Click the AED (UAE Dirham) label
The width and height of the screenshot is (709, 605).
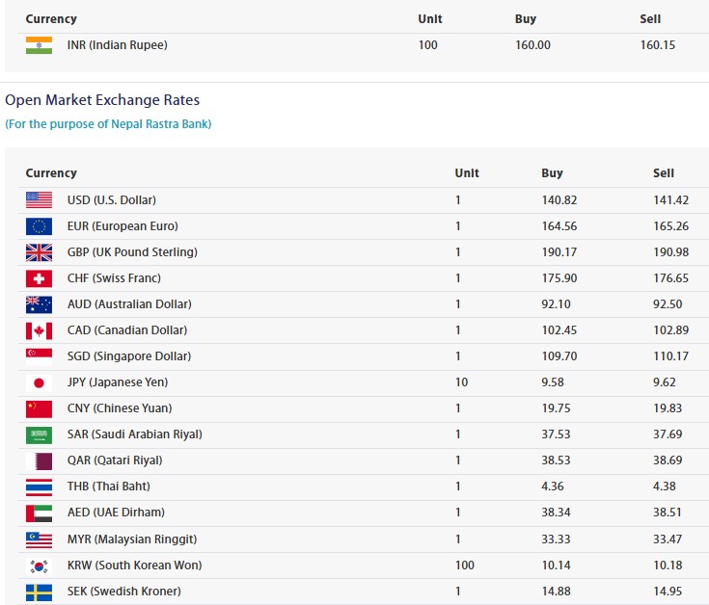coord(116,513)
